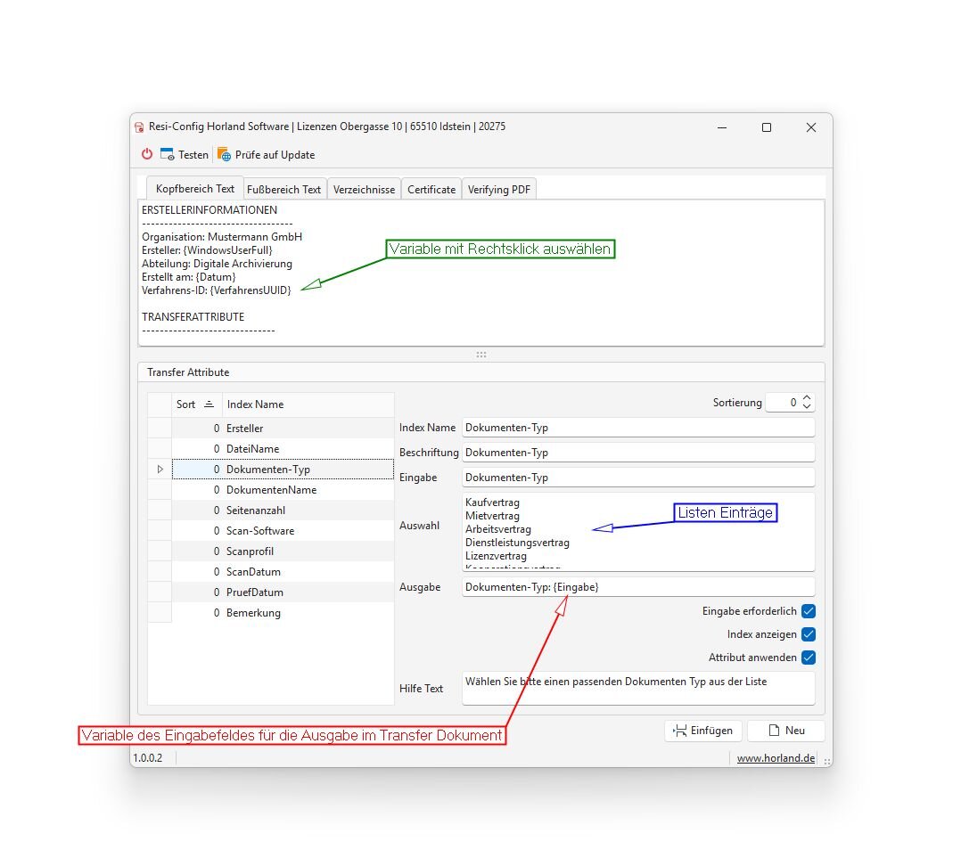The width and height of the screenshot is (961, 866).
Task: Click the Testen toolbar icon
Action: (168, 154)
